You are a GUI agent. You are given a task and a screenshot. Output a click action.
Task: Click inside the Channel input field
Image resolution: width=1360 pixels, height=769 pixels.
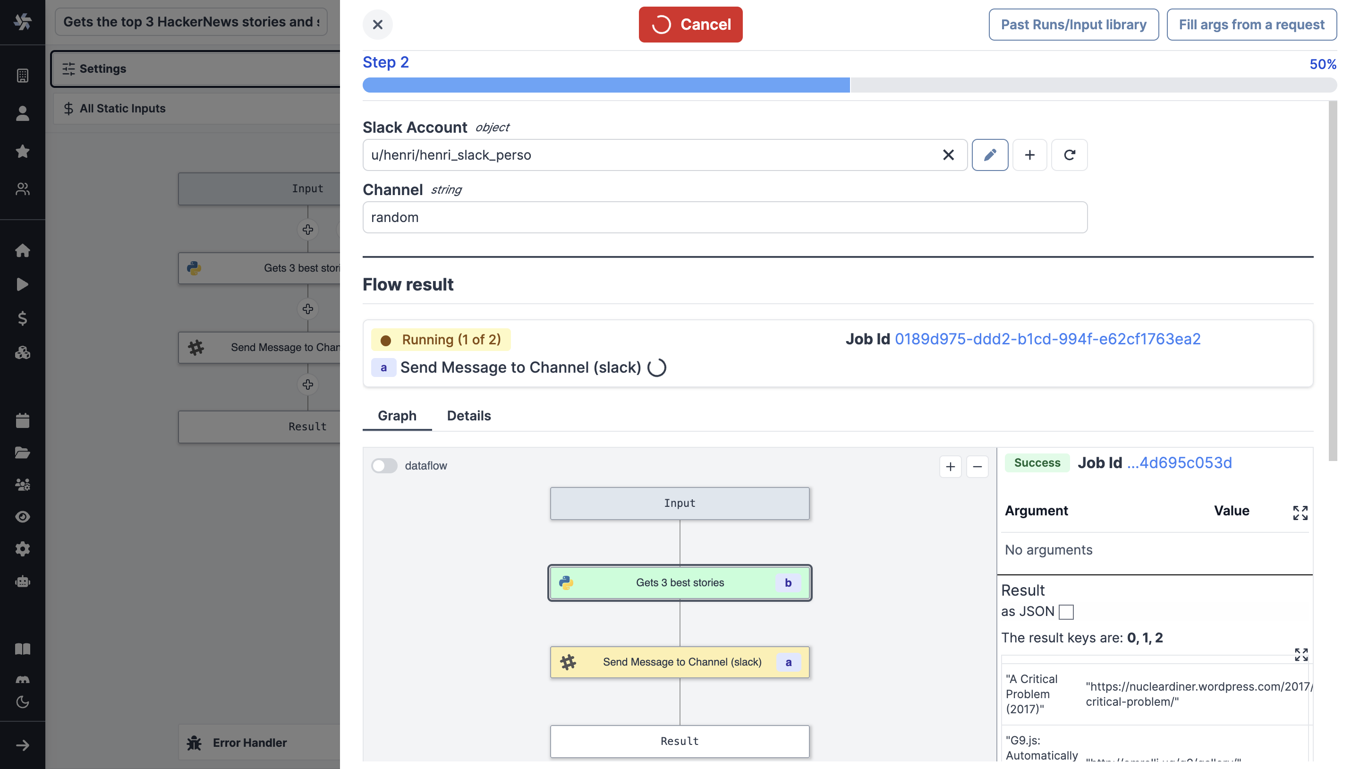click(724, 216)
